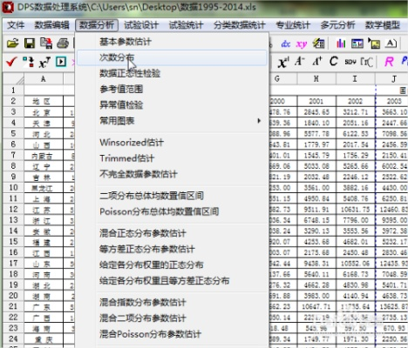Open the 分类数据统计 menu
Image resolution: width=408 pixels, height=348 pixels.
point(240,25)
